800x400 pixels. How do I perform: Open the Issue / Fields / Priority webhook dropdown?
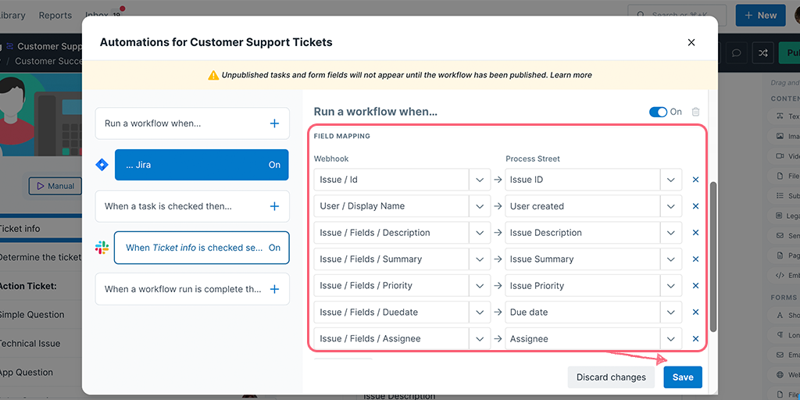480,286
